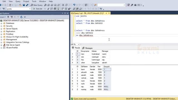
Task: Click the Analysis Services MDX Query icon
Action: click(49, 5)
